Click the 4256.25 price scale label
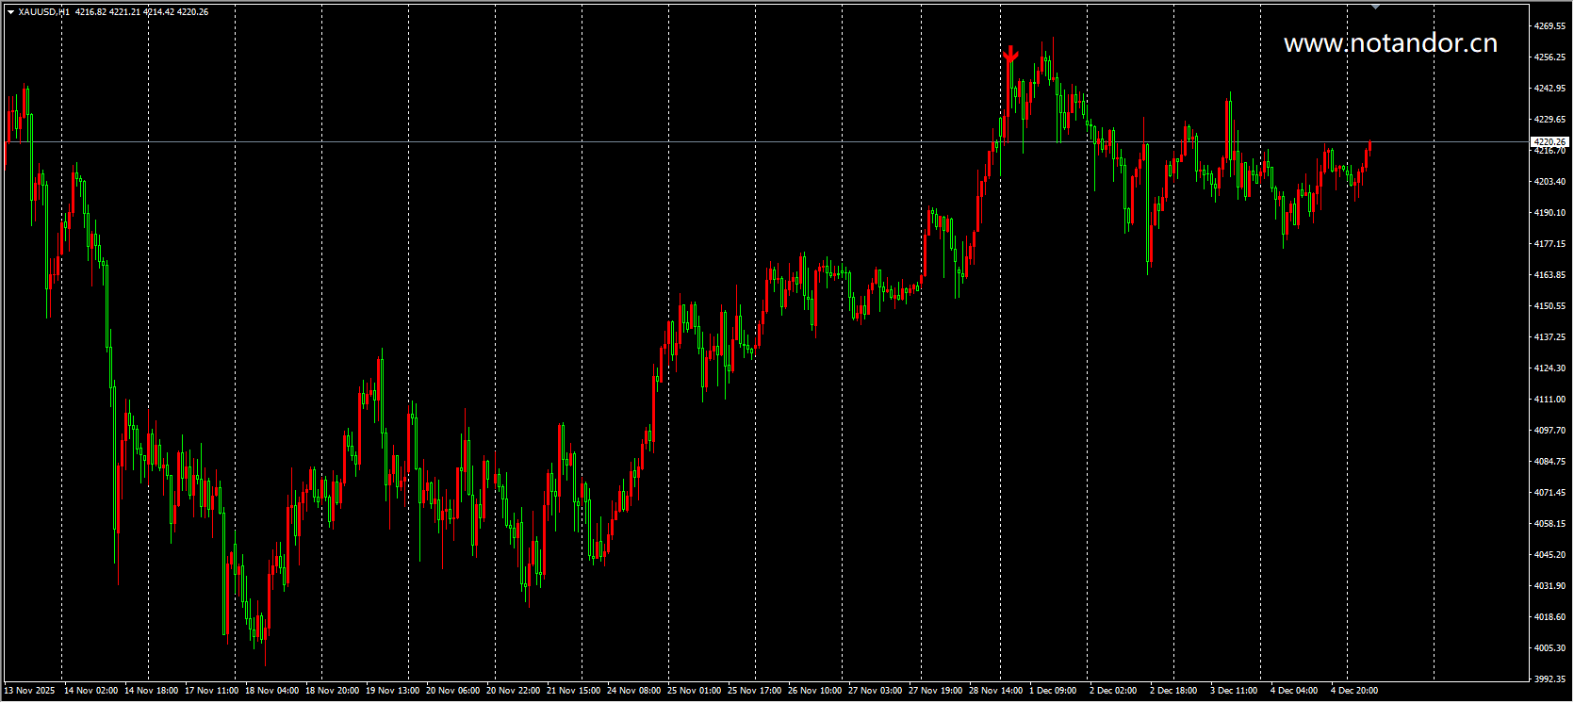Screen dimensions: 1574x703 [x=1549, y=57]
